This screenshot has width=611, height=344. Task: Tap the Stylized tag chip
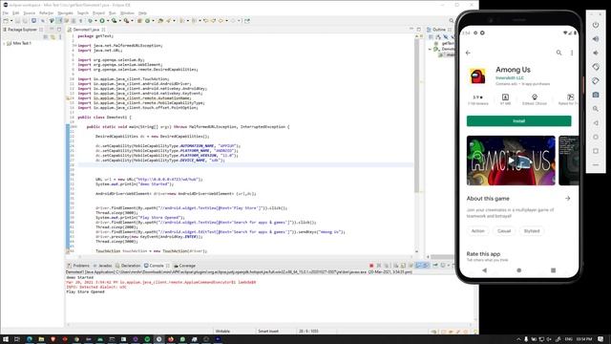click(532, 231)
